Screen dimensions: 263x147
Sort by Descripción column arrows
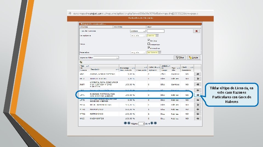[x=117, y=69]
